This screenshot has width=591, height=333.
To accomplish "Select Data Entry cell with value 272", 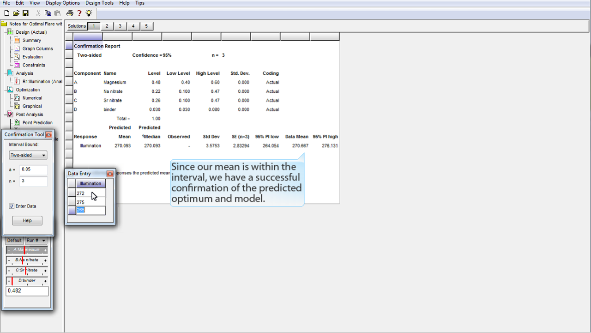I will point(90,193).
